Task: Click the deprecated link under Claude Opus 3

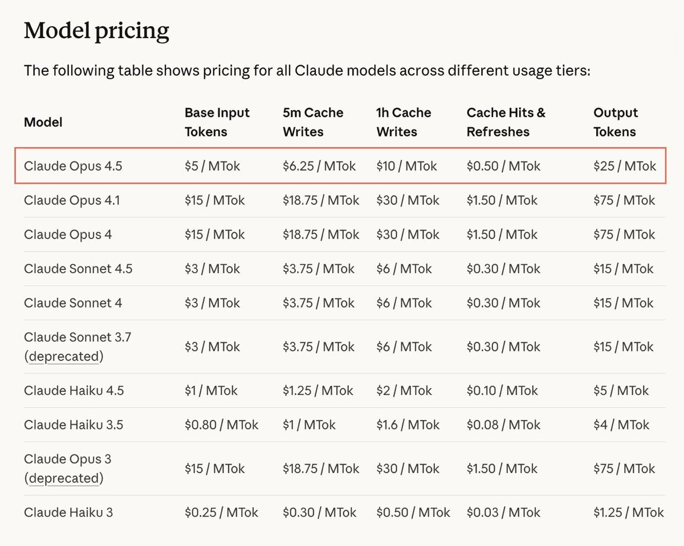Action: coord(65,478)
